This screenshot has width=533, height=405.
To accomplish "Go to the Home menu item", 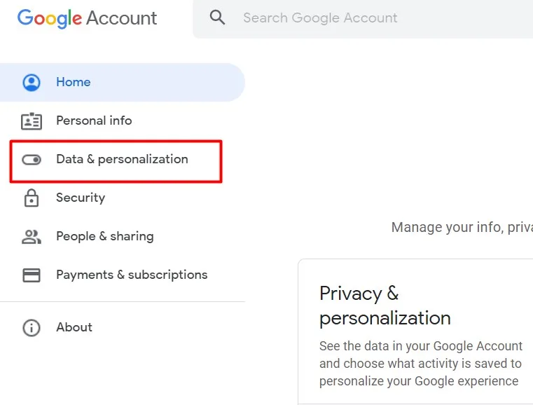I will point(74,82).
